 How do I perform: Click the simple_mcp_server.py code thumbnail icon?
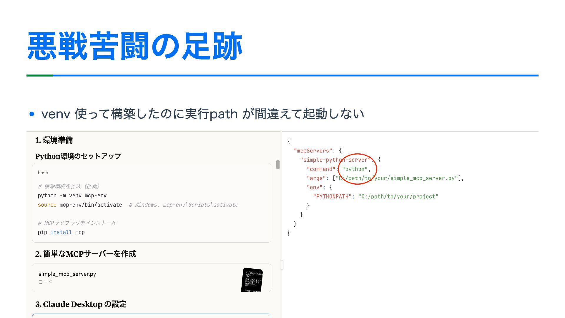tap(252, 280)
